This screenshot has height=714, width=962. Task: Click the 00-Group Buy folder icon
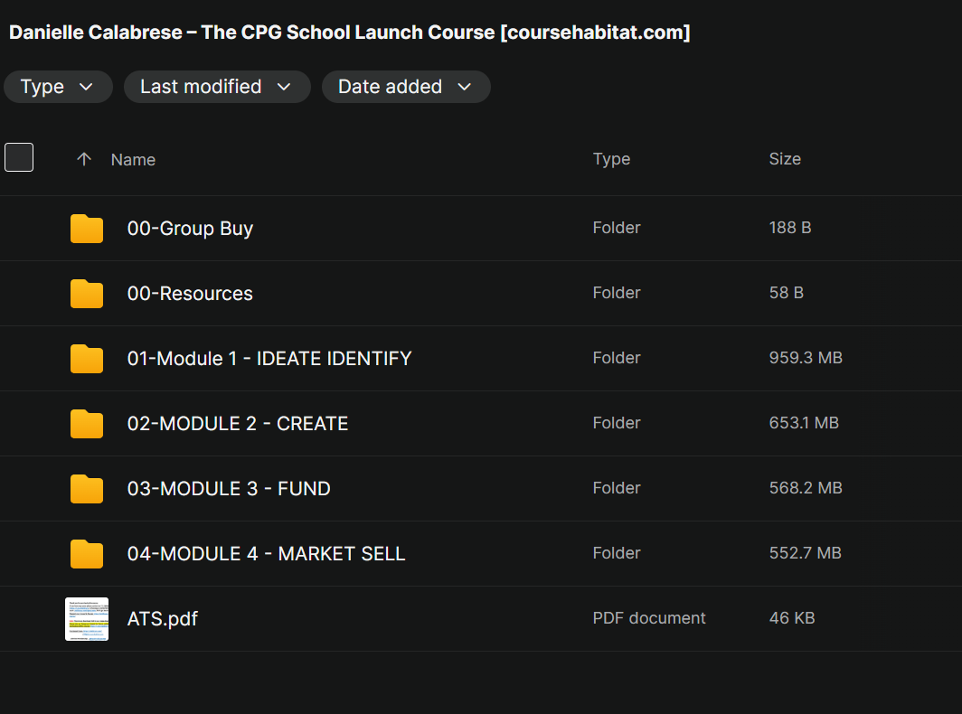coord(87,228)
